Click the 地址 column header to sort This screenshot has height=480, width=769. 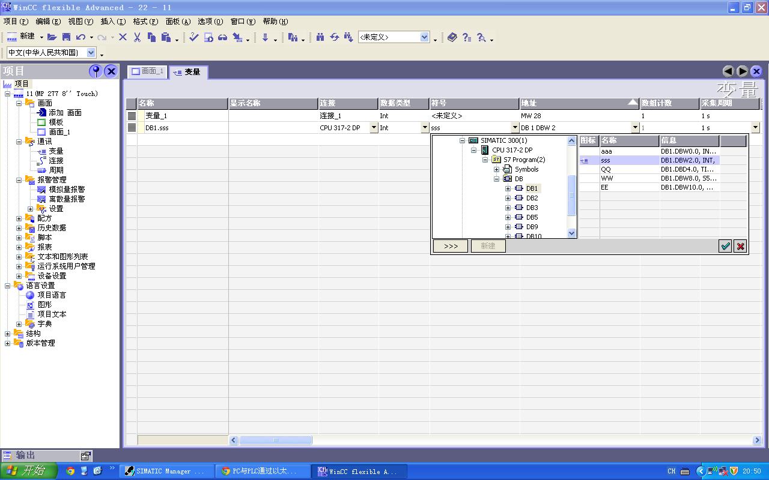(579, 103)
